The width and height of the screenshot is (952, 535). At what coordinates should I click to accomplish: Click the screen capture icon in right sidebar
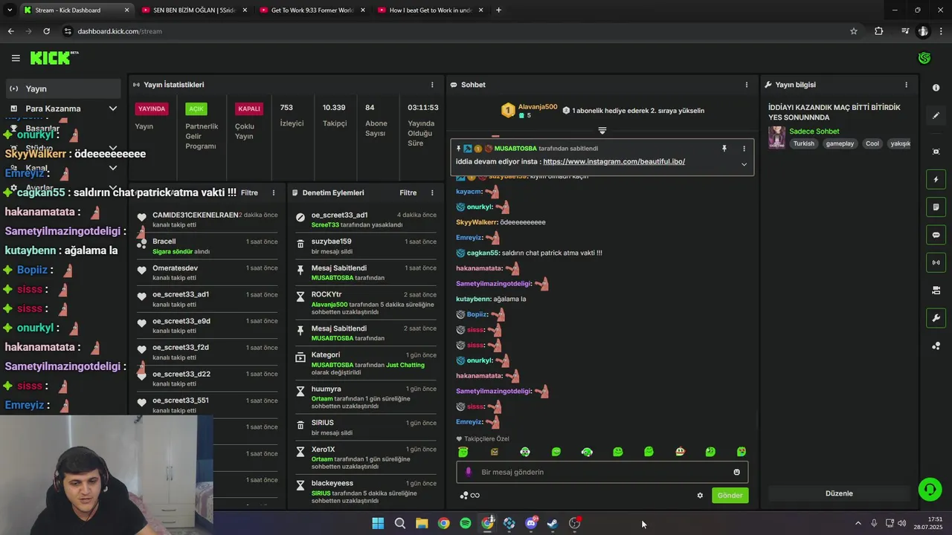(936, 152)
